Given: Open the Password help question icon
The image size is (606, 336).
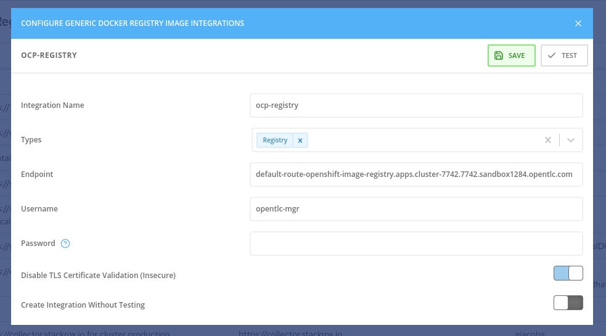Looking at the screenshot, I should 65,244.
